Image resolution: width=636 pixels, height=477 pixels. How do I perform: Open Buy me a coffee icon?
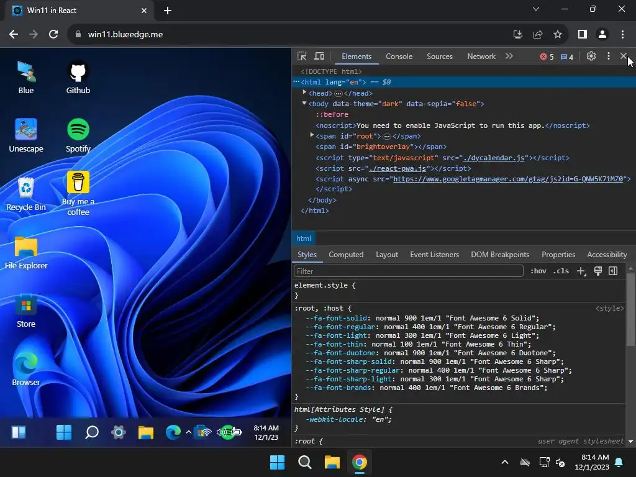click(78, 193)
